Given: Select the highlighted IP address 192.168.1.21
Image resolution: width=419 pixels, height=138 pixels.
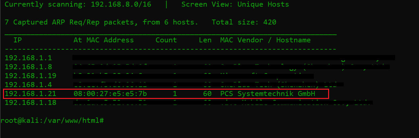Looking at the screenshot, I should (x=30, y=94).
